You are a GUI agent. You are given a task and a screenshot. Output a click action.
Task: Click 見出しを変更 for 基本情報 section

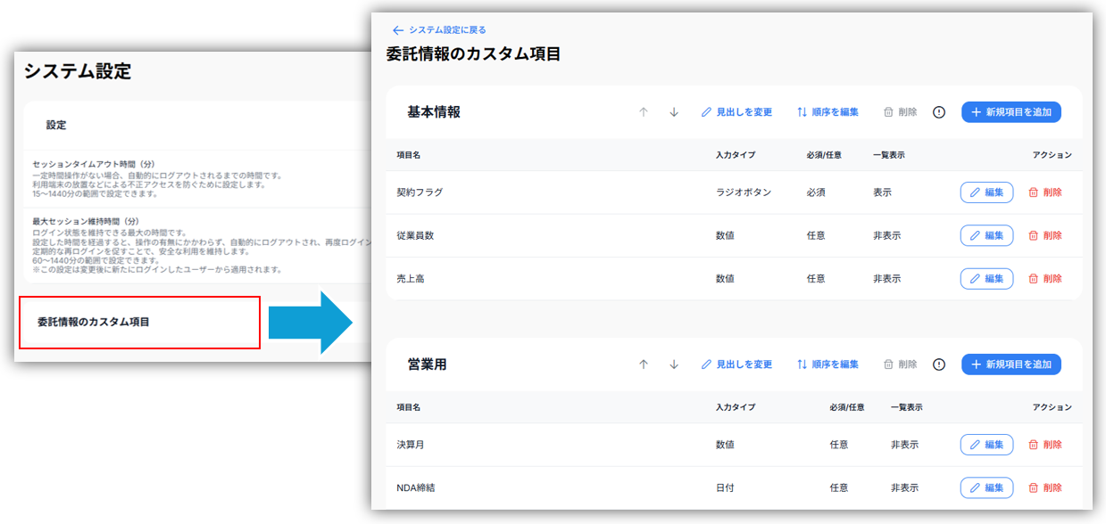coord(736,112)
